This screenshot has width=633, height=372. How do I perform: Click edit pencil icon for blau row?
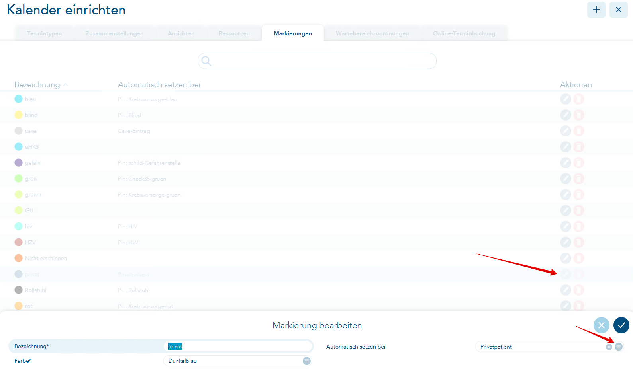tap(565, 99)
